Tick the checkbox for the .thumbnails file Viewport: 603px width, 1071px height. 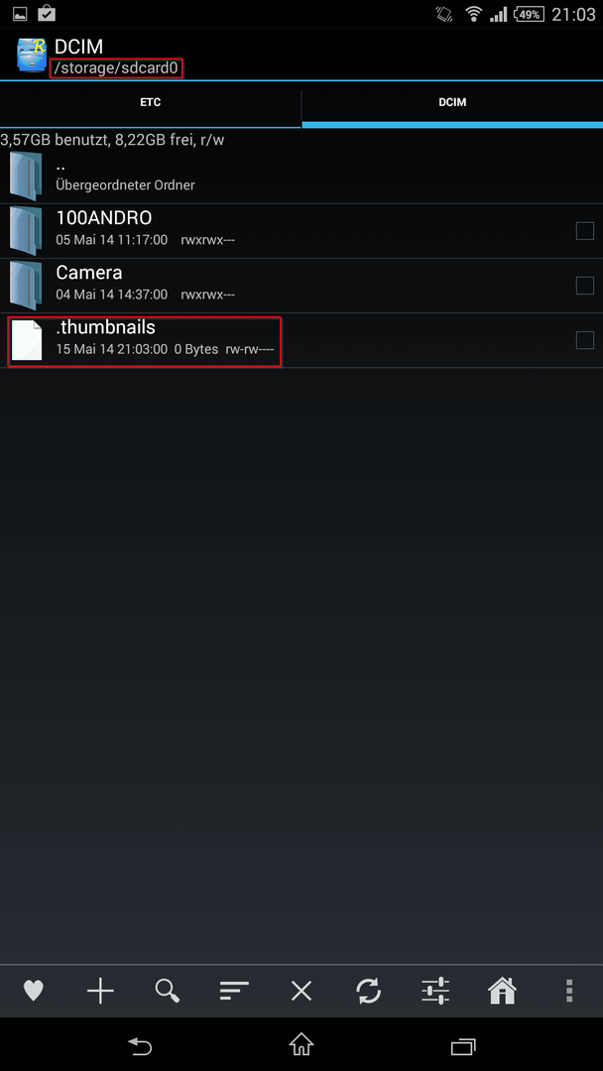tap(584, 340)
